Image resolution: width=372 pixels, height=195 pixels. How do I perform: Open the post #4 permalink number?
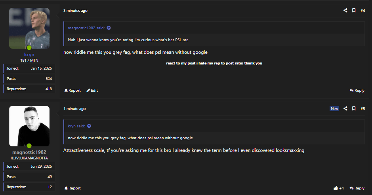(363, 10)
